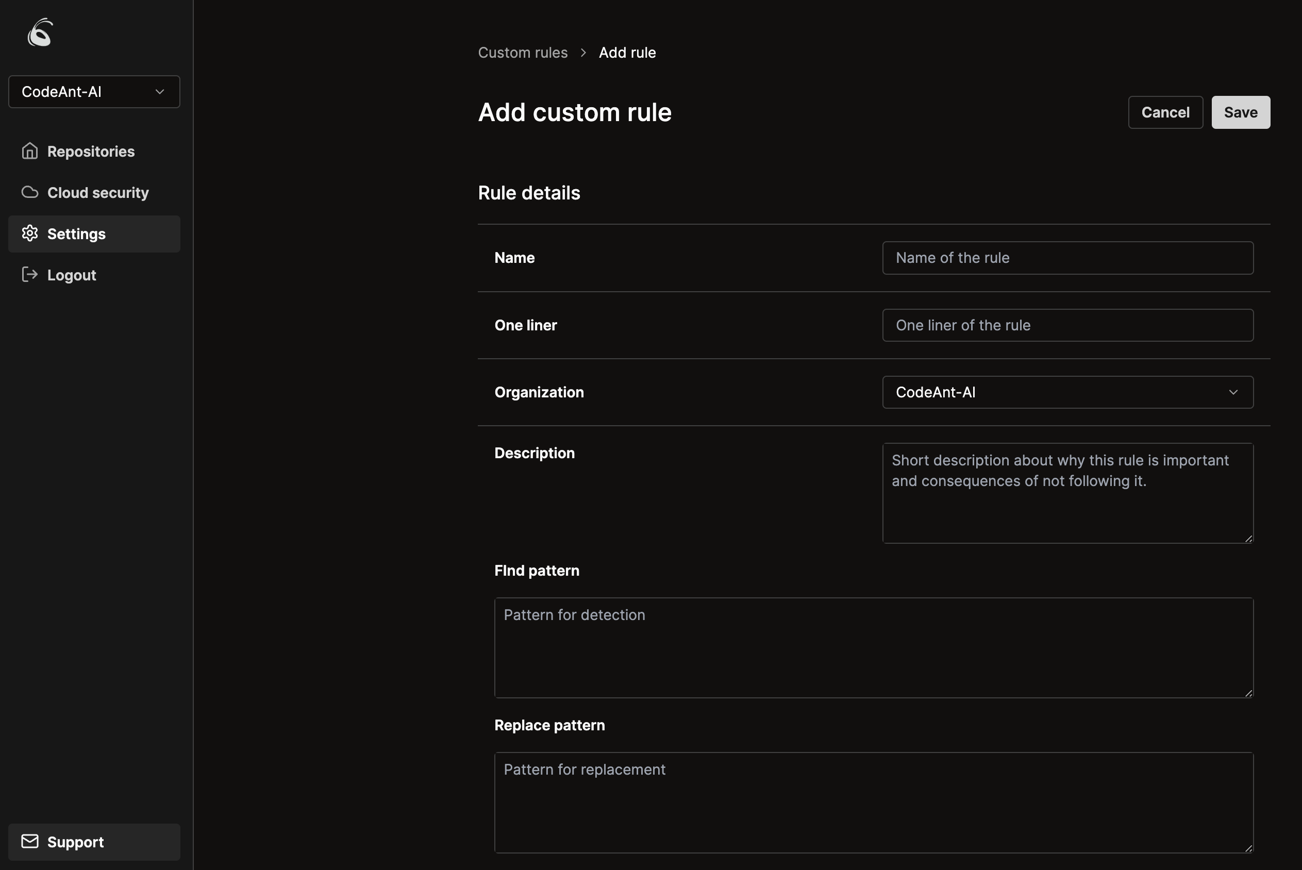Click the mail icon beside Support

click(x=29, y=842)
